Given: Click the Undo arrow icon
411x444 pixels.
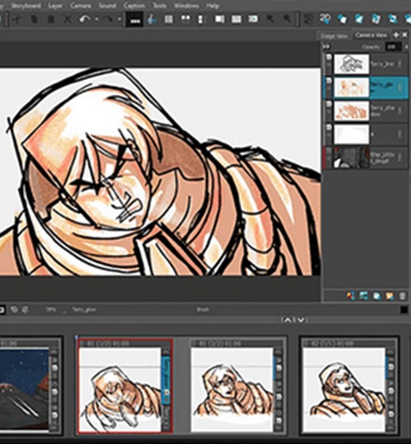Looking at the screenshot, I should (85, 20).
